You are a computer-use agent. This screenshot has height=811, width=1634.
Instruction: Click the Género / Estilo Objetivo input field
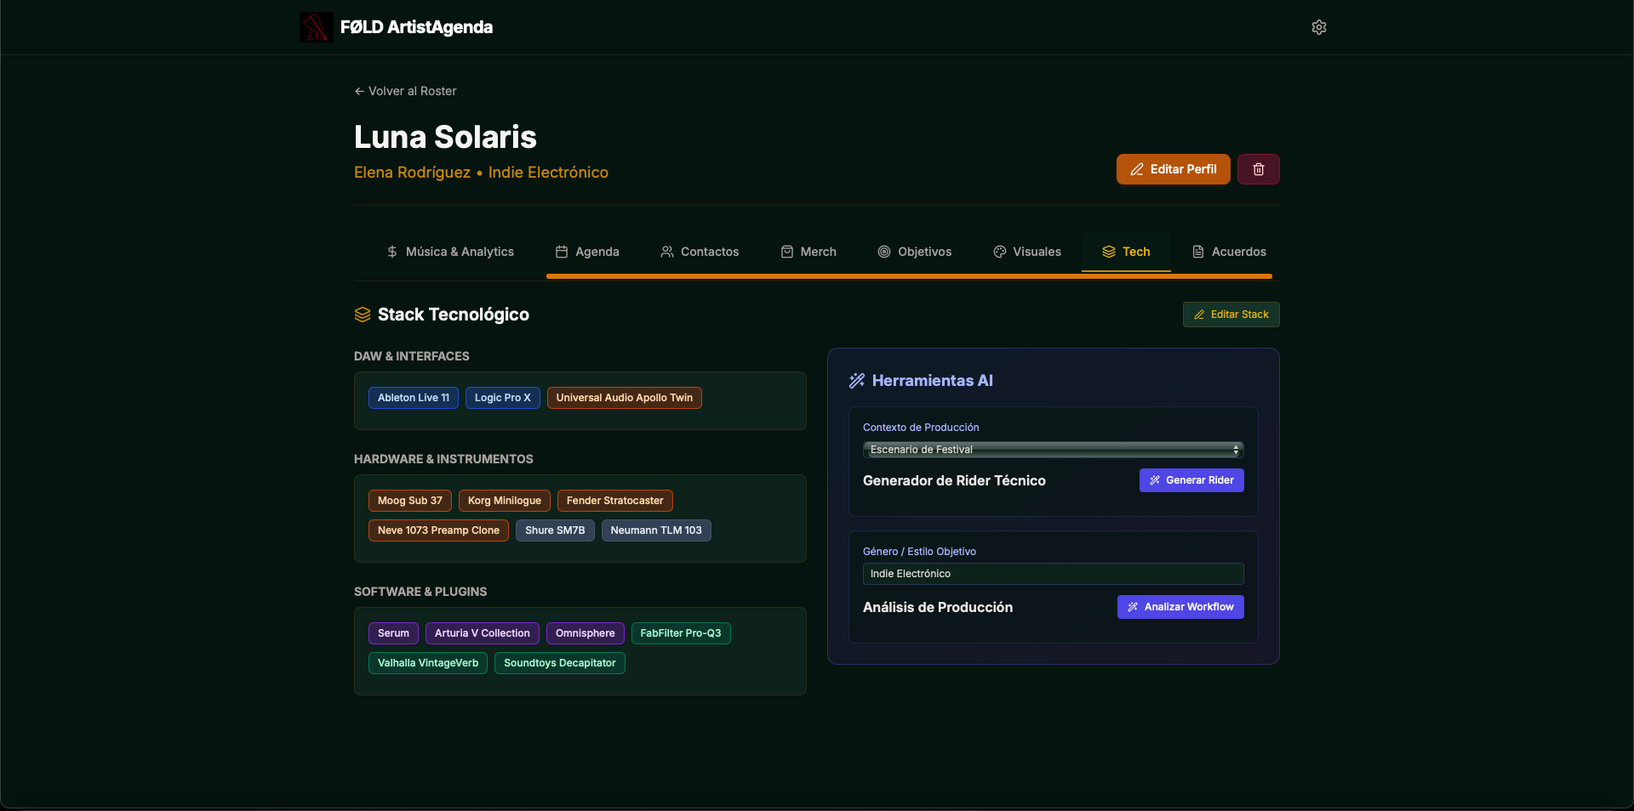point(1054,574)
